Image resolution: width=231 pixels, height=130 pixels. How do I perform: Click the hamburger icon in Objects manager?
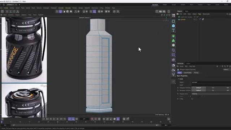point(178,14)
